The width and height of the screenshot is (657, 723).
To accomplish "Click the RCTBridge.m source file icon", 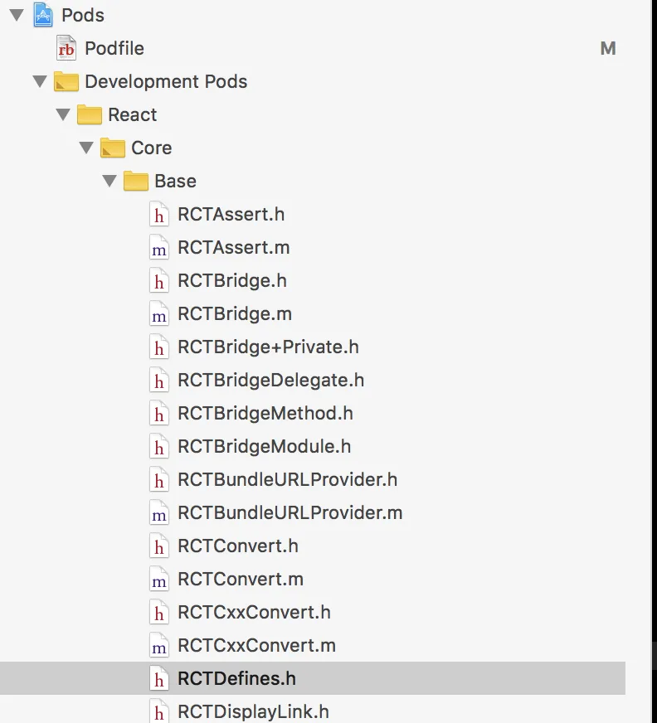I will tap(158, 313).
